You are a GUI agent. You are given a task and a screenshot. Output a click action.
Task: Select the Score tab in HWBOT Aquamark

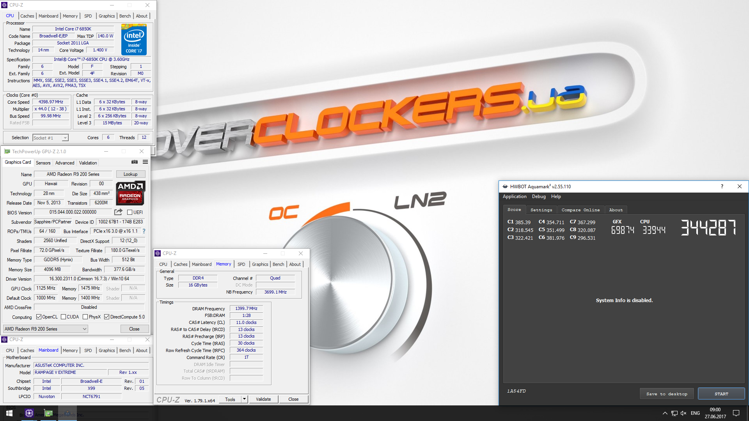coord(514,210)
